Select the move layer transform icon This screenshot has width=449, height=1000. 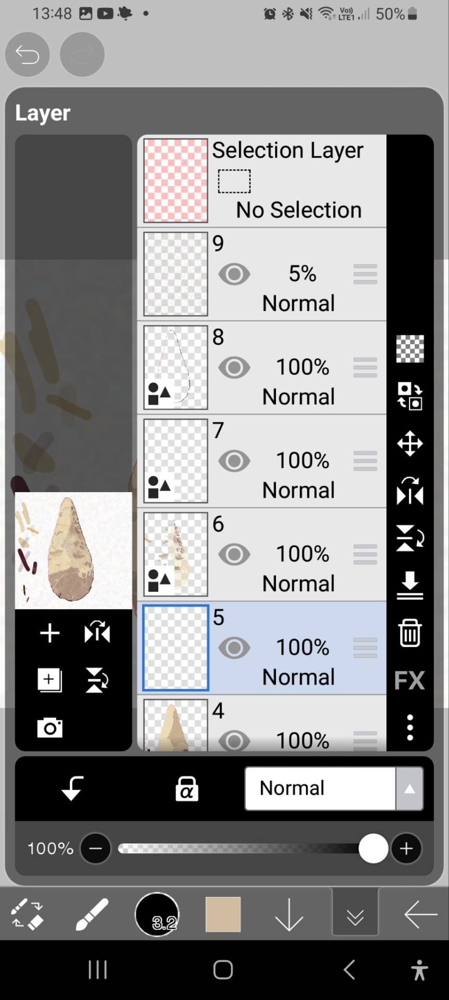[x=410, y=444]
